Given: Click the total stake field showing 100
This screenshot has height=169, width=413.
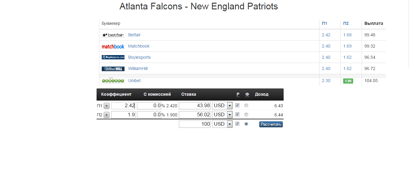Looking at the screenshot, I should pos(195,124).
